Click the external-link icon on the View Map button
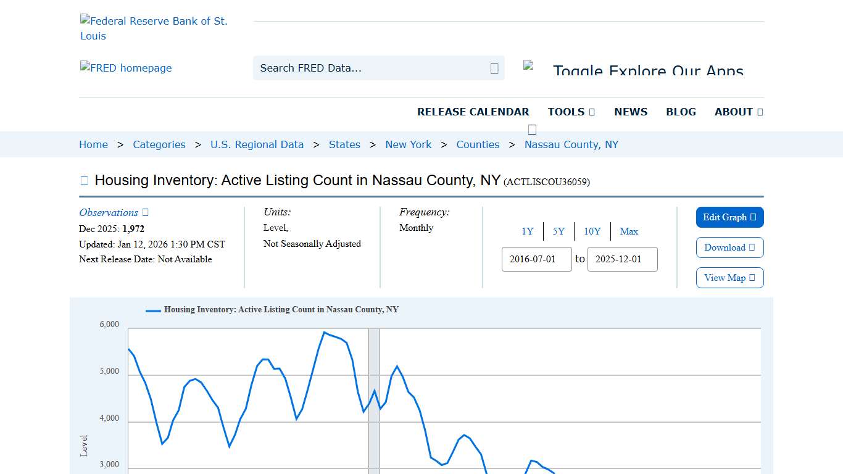 (x=751, y=278)
